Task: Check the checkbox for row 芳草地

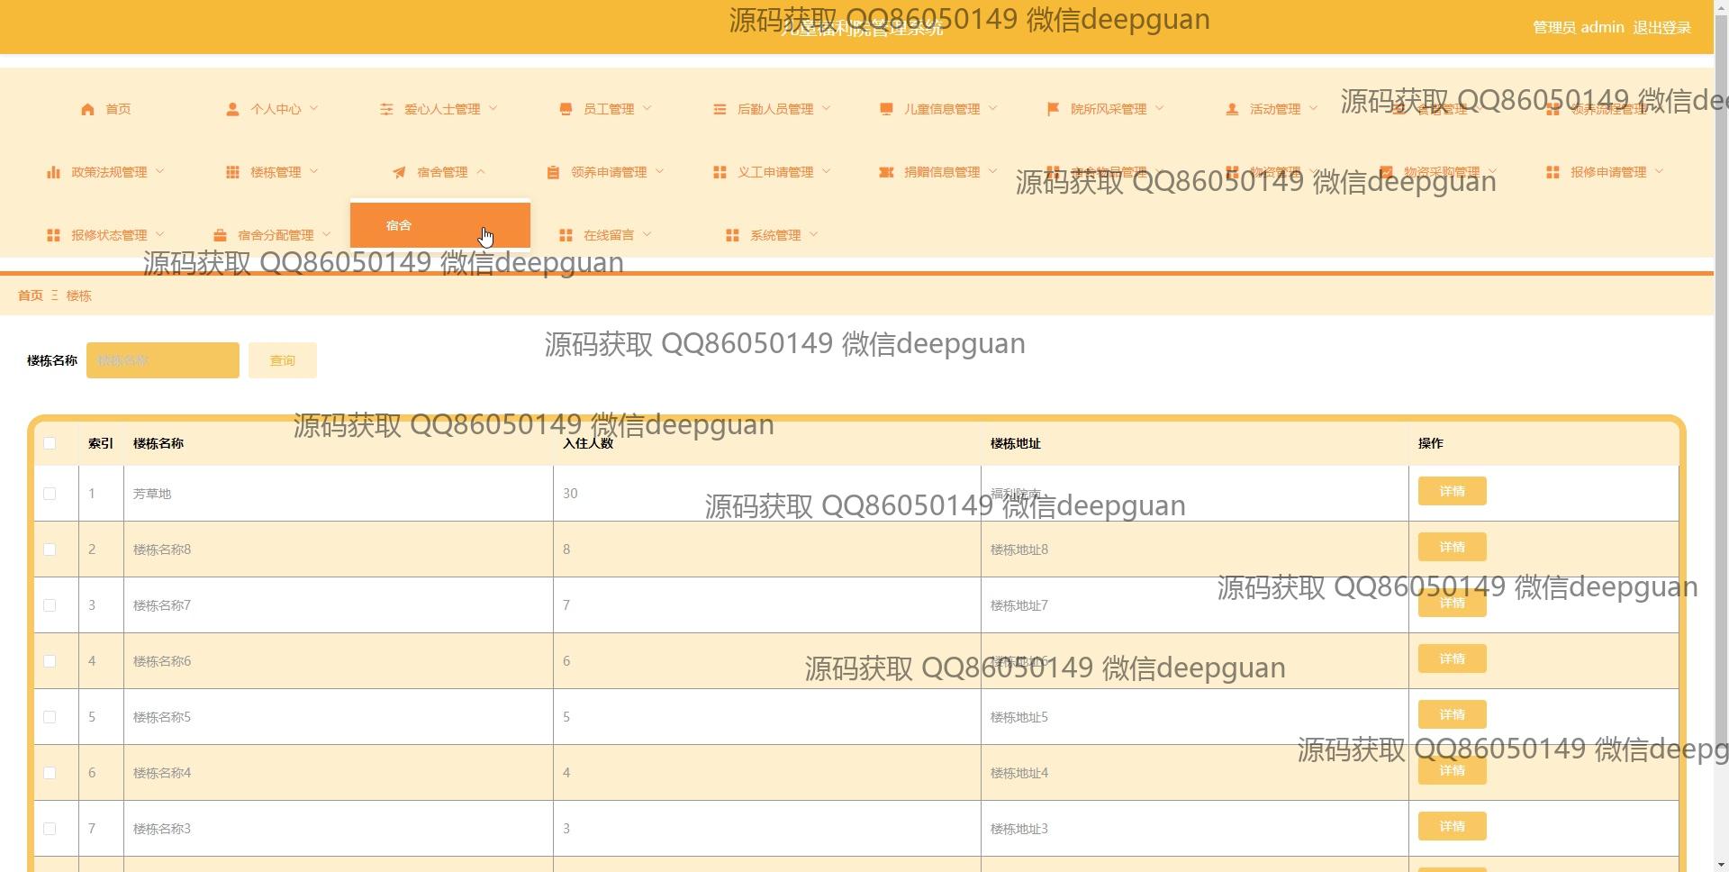Action: (50, 494)
